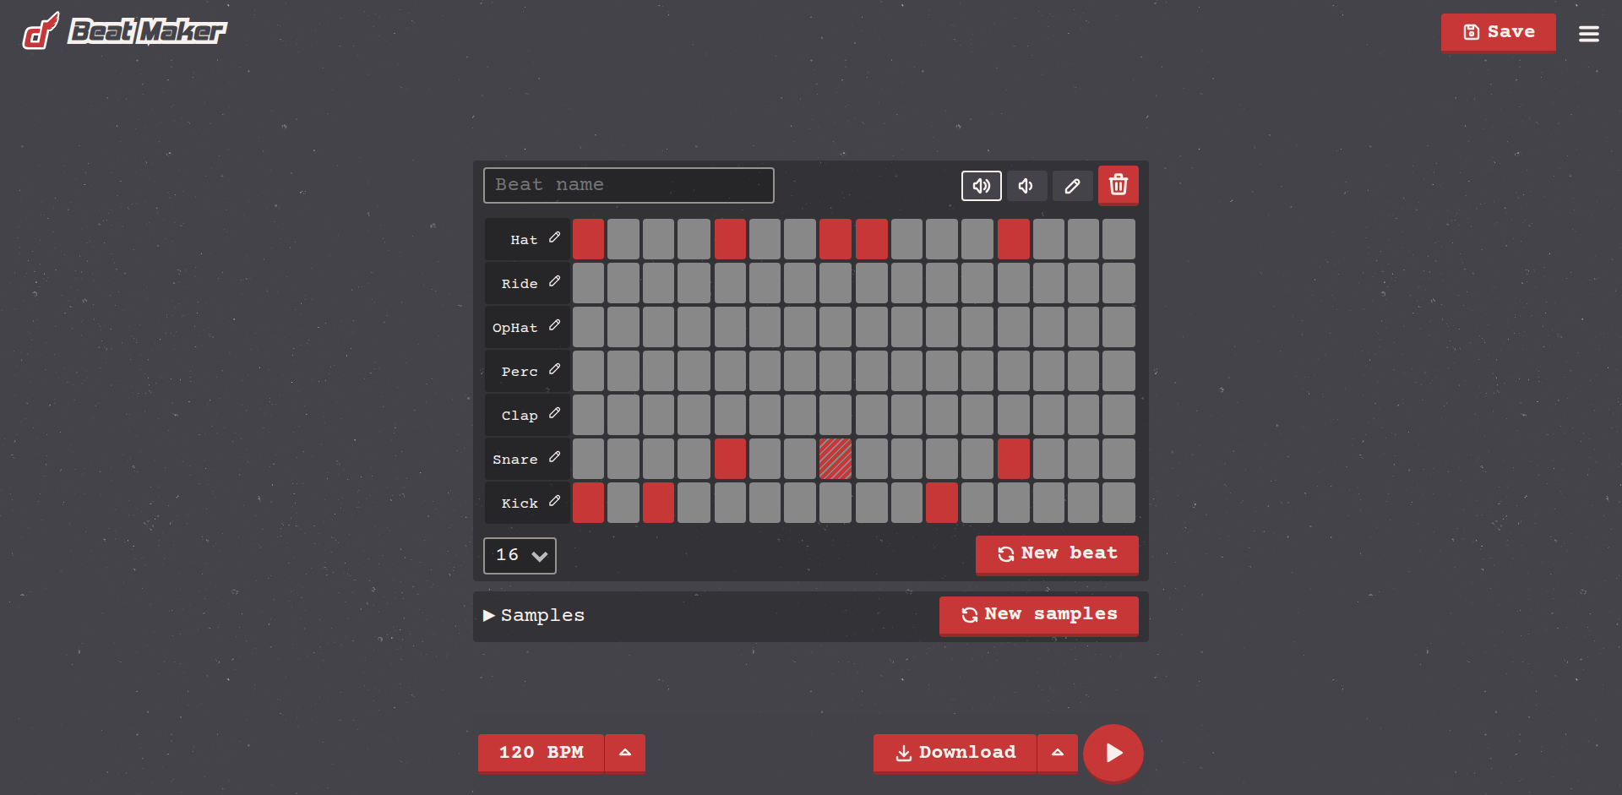The height and width of the screenshot is (795, 1622).
Task: Enable OpHat step 16
Action: click(x=1119, y=327)
